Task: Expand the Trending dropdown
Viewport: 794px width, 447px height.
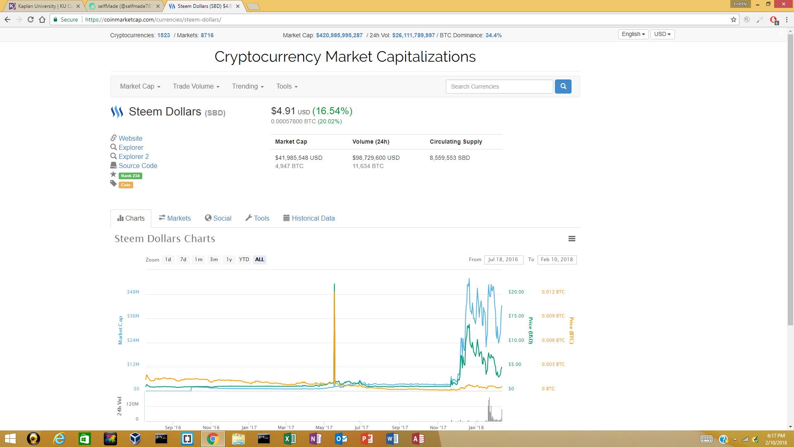Action: (248, 86)
